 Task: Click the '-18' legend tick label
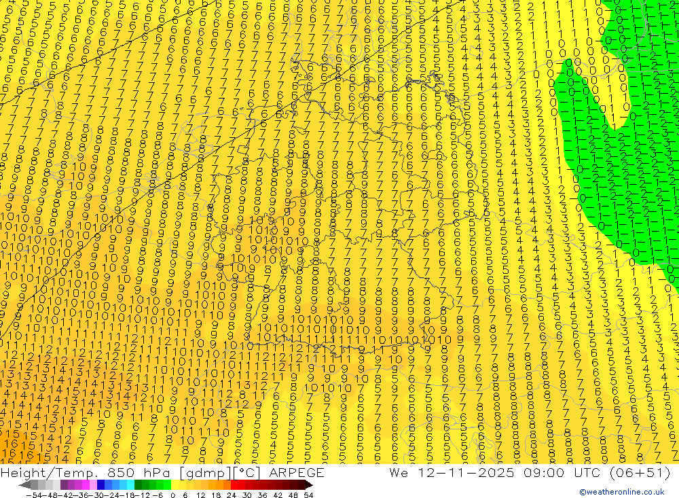[x=128, y=495]
